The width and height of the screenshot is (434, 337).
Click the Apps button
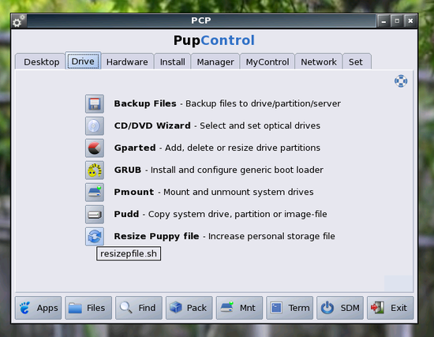click(x=39, y=308)
